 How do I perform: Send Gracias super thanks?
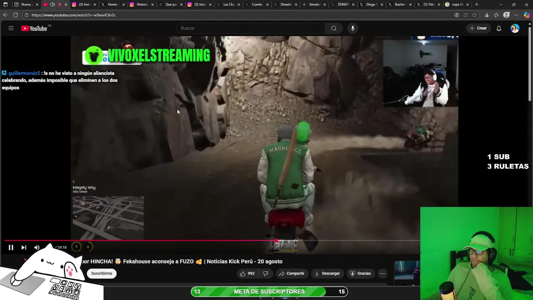pyautogui.click(x=360, y=273)
